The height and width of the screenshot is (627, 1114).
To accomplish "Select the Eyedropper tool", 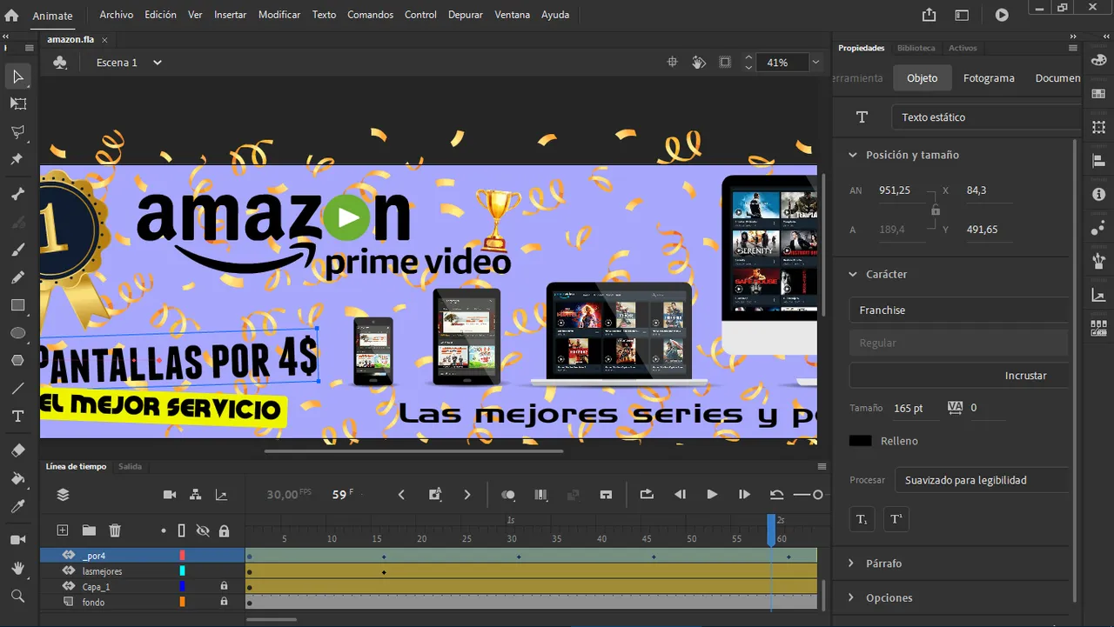I will coord(17,507).
